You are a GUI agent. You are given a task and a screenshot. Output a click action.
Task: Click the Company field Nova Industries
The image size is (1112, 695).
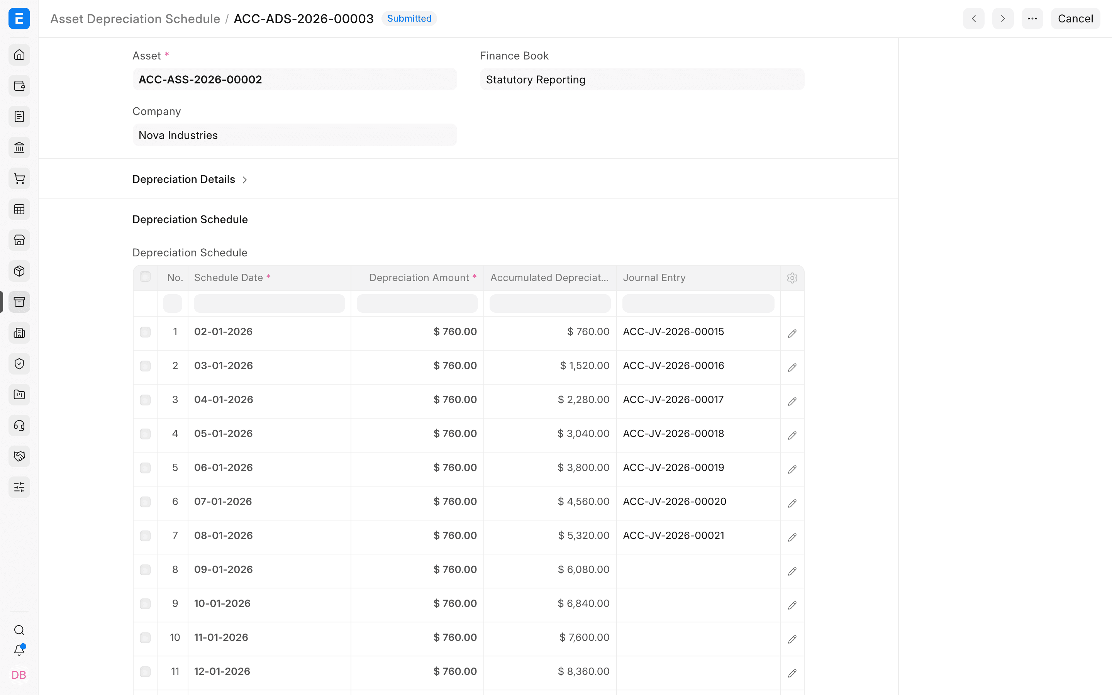point(295,135)
